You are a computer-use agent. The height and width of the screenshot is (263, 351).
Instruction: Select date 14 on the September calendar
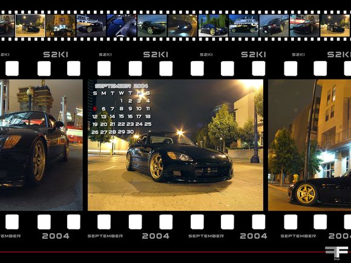point(113,117)
